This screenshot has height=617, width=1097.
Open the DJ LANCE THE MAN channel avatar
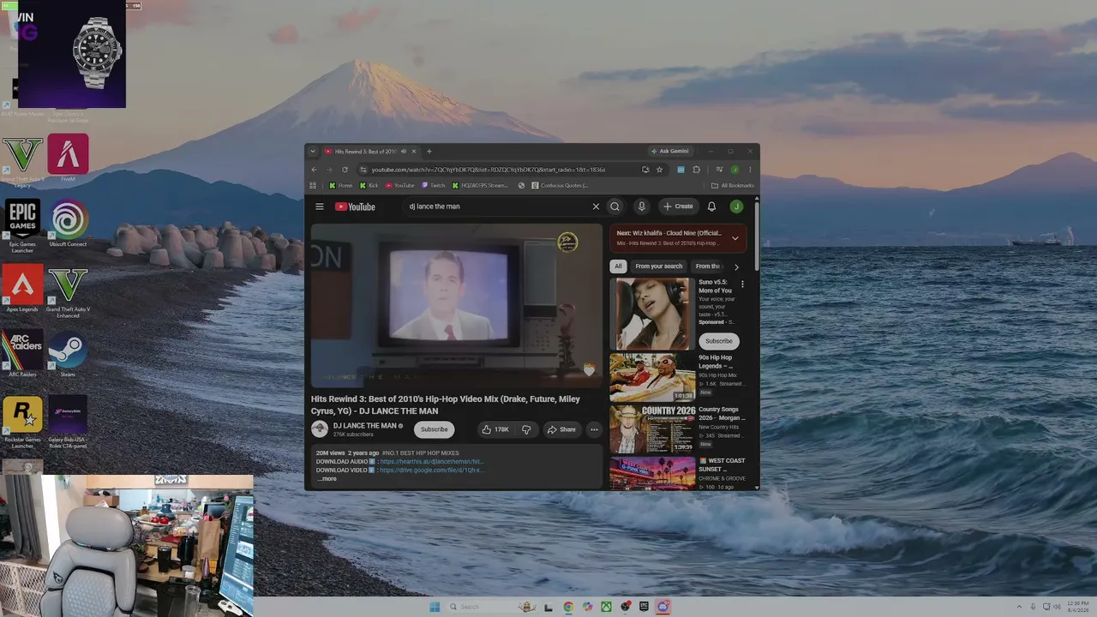(320, 429)
